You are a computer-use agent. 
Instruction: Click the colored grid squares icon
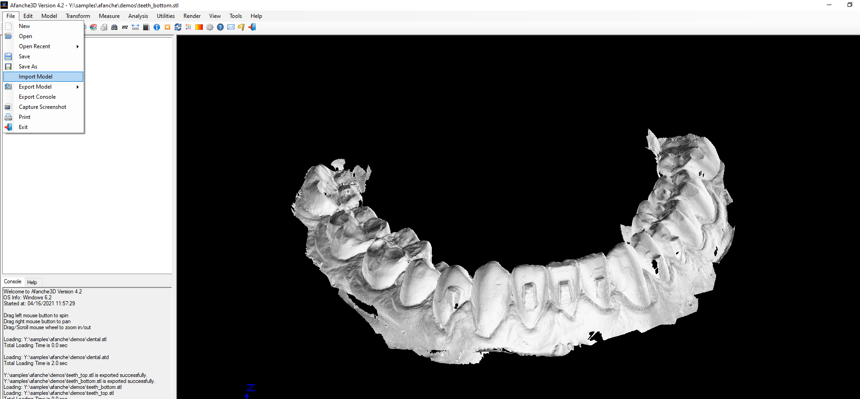189,28
